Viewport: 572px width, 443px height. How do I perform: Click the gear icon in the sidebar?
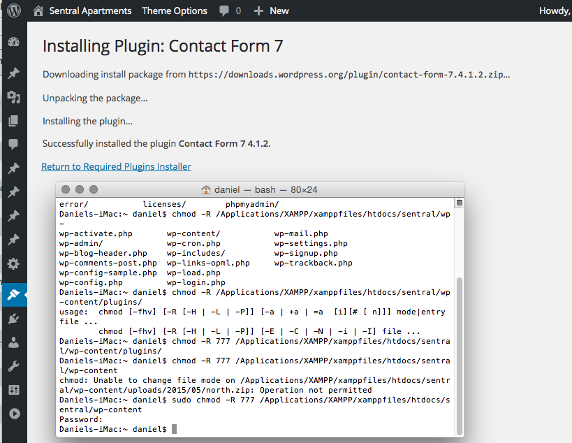point(13,264)
